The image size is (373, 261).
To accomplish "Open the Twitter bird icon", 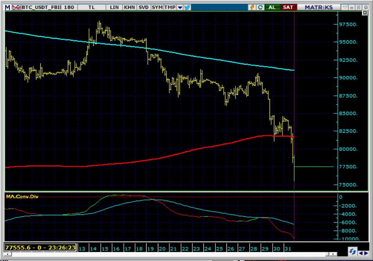I will 187,7.
